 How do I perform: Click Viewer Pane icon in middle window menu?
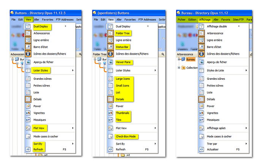[x=110, y=62]
